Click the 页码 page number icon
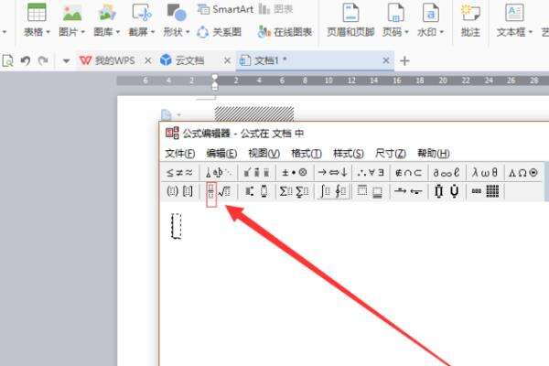The height and width of the screenshot is (366, 549). click(395, 12)
